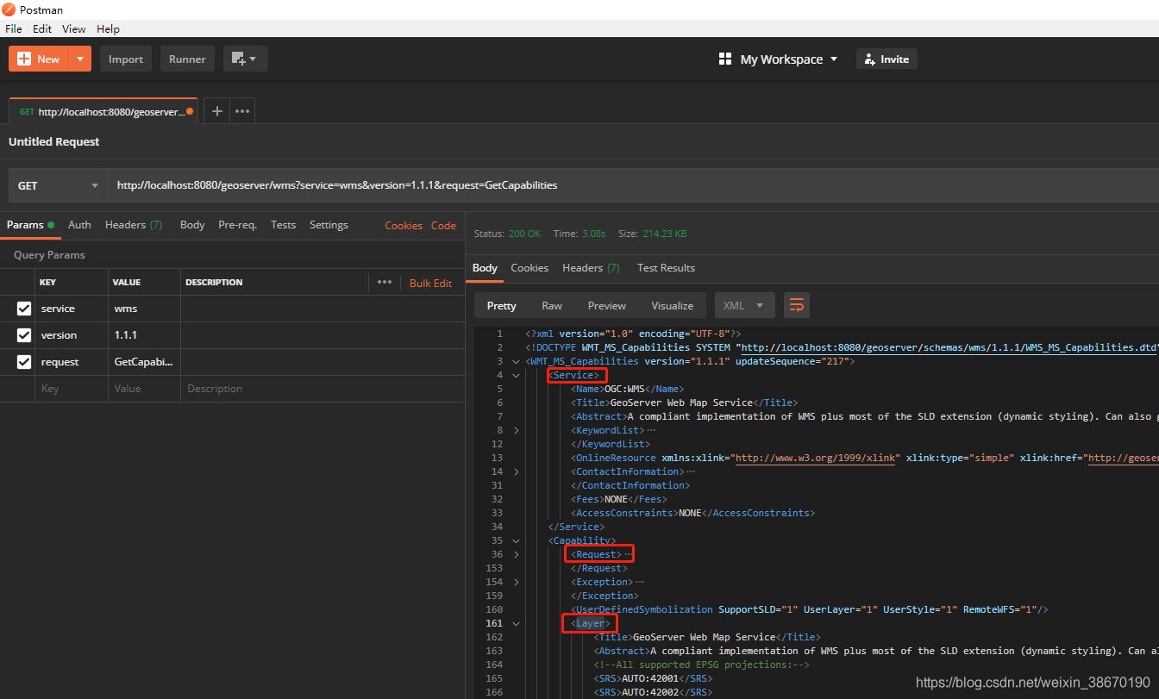Uncheck the service parameter checkbox

24,309
